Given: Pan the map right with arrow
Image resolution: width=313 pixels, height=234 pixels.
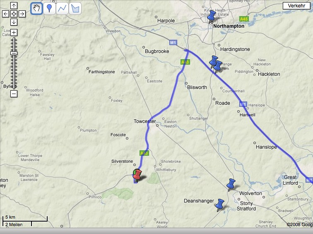Looking at the screenshot, I should pos(22,14).
